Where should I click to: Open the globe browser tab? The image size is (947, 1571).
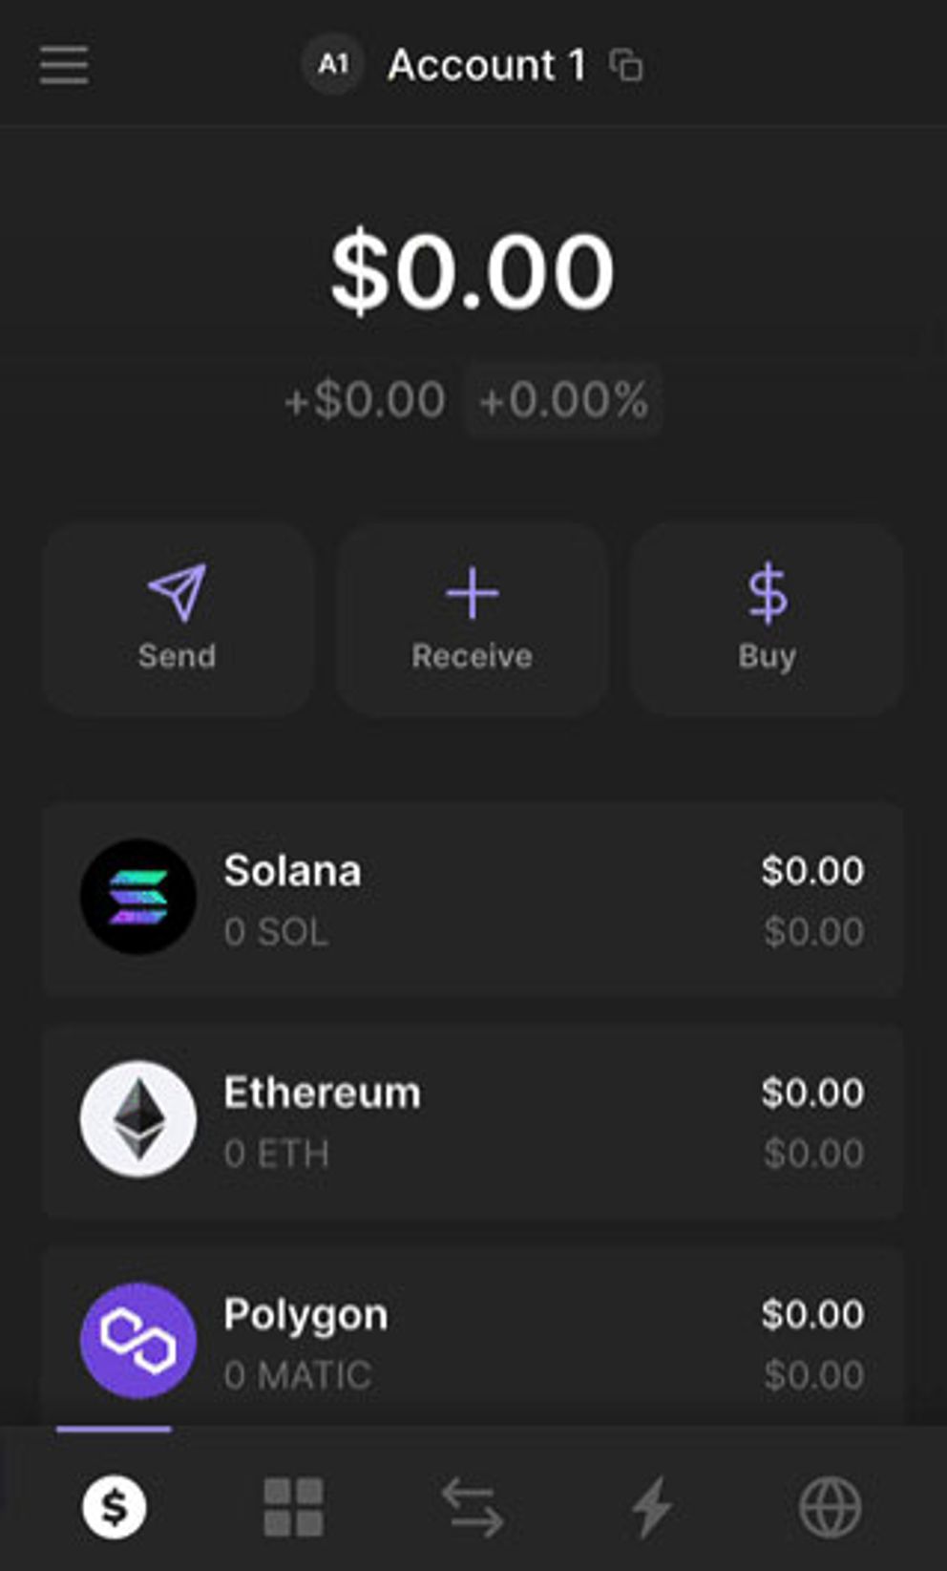click(x=830, y=1507)
